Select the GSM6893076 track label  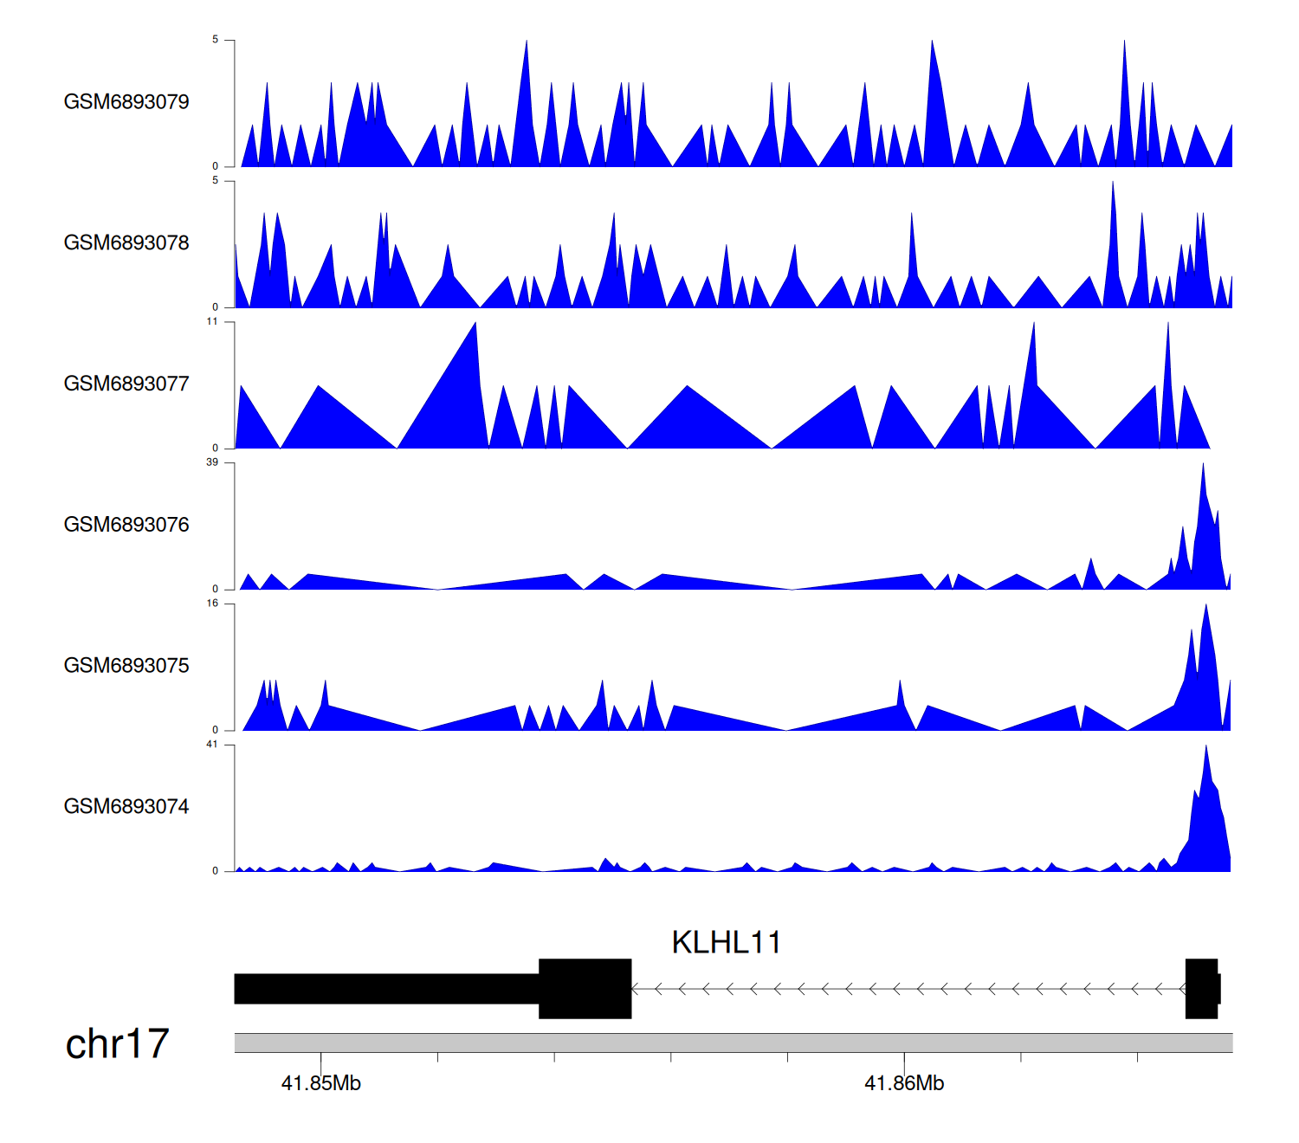click(126, 525)
